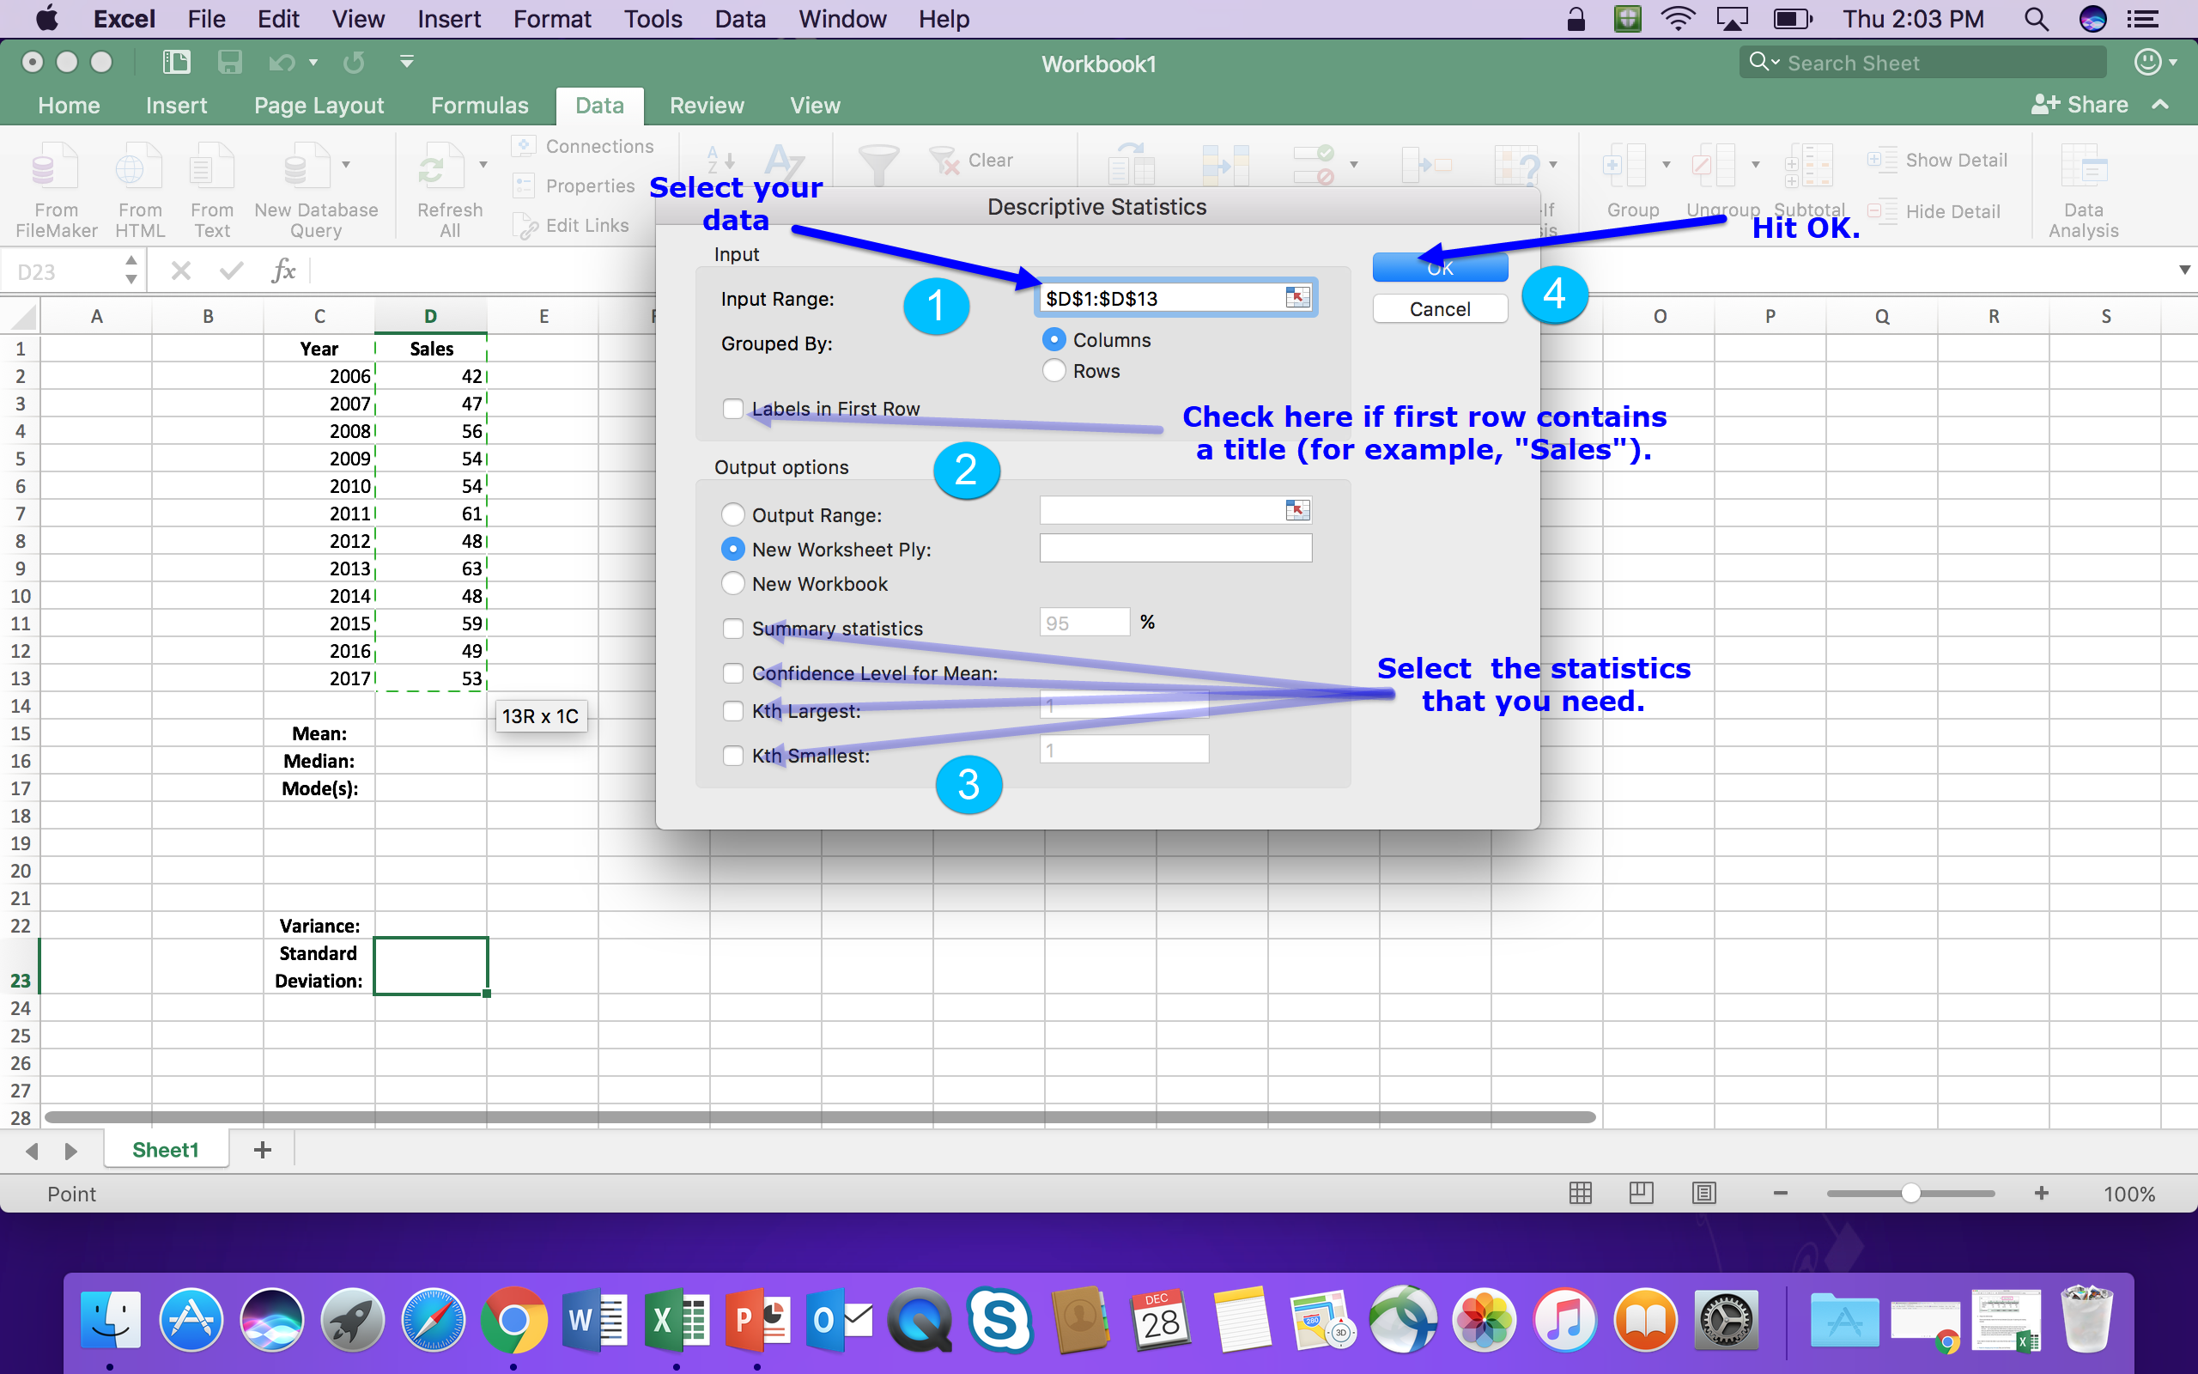Expand the formula bar chevron
The width and height of the screenshot is (2198, 1374).
(2183, 271)
